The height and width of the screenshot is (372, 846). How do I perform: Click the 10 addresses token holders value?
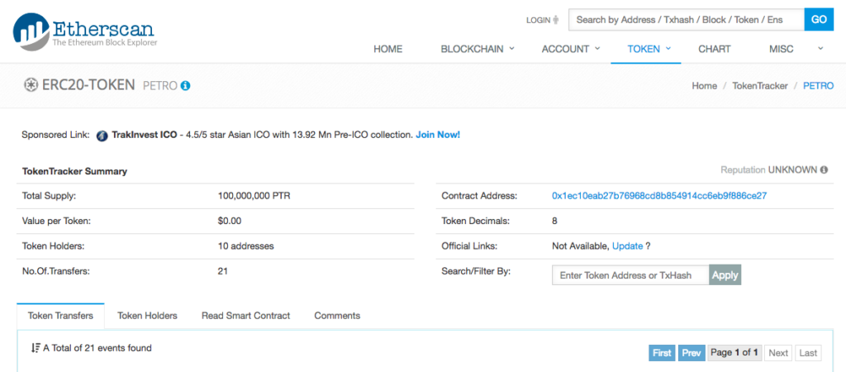(x=245, y=246)
